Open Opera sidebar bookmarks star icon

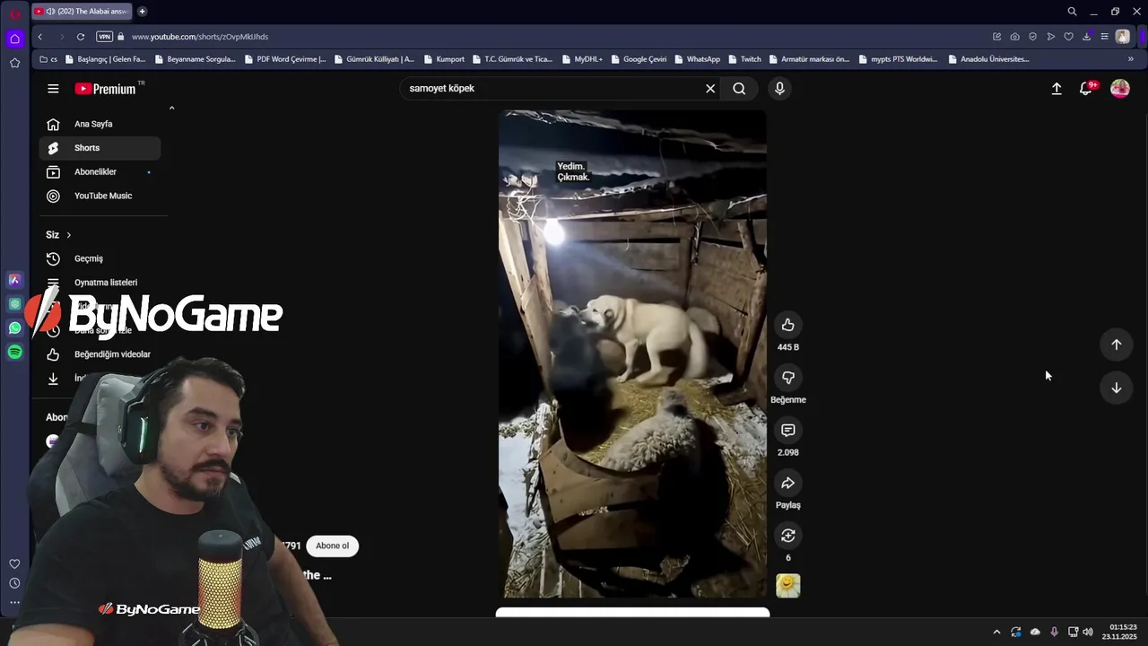pyautogui.click(x=14, y=63)
